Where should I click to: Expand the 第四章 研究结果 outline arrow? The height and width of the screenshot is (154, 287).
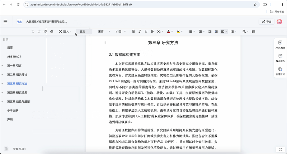(2, 93)
